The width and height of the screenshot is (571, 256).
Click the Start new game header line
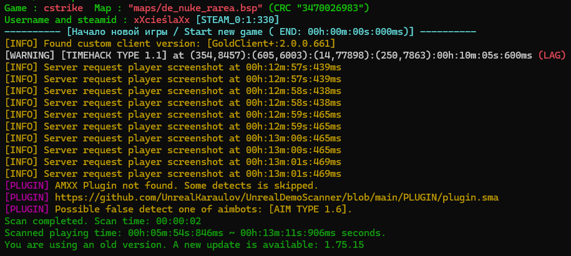[x=240, y=32]
